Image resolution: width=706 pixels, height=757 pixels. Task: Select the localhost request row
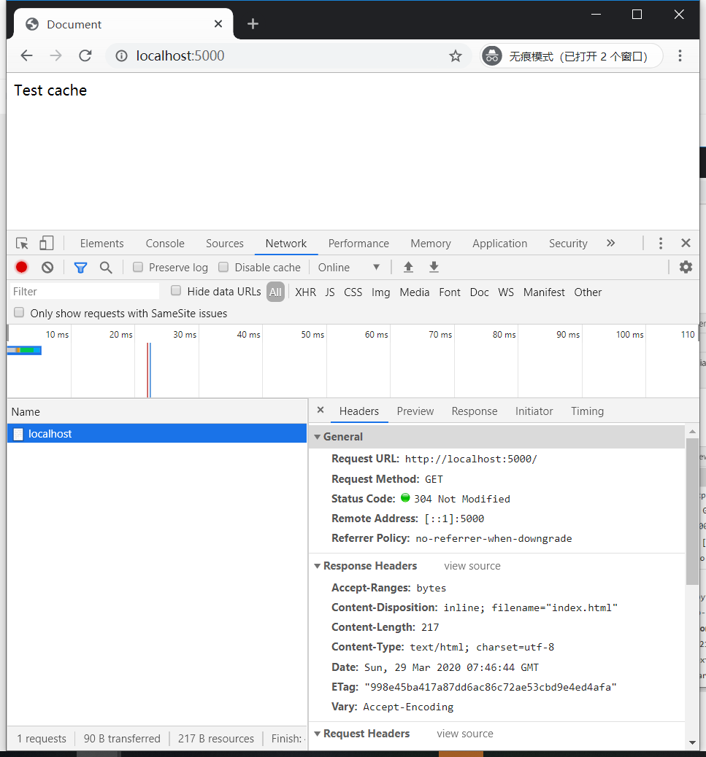pos(157,433)
